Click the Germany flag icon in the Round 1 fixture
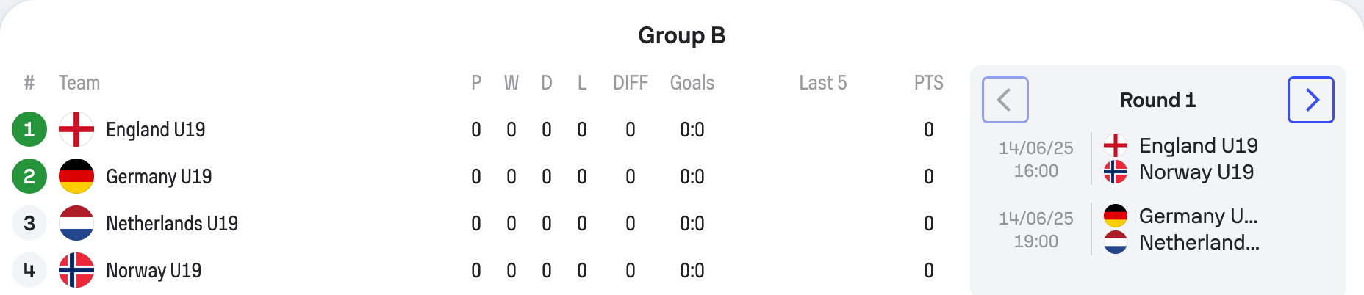The image size is (1364, 295). pyautogui.click(x=1116, y=216)
